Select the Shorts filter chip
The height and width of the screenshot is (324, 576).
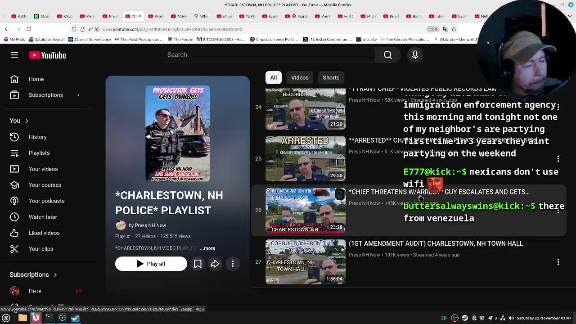coord(331,77)
